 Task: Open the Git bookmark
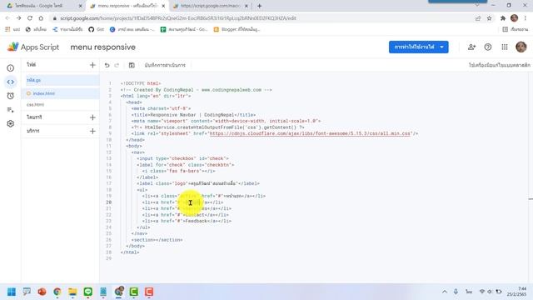97,29
